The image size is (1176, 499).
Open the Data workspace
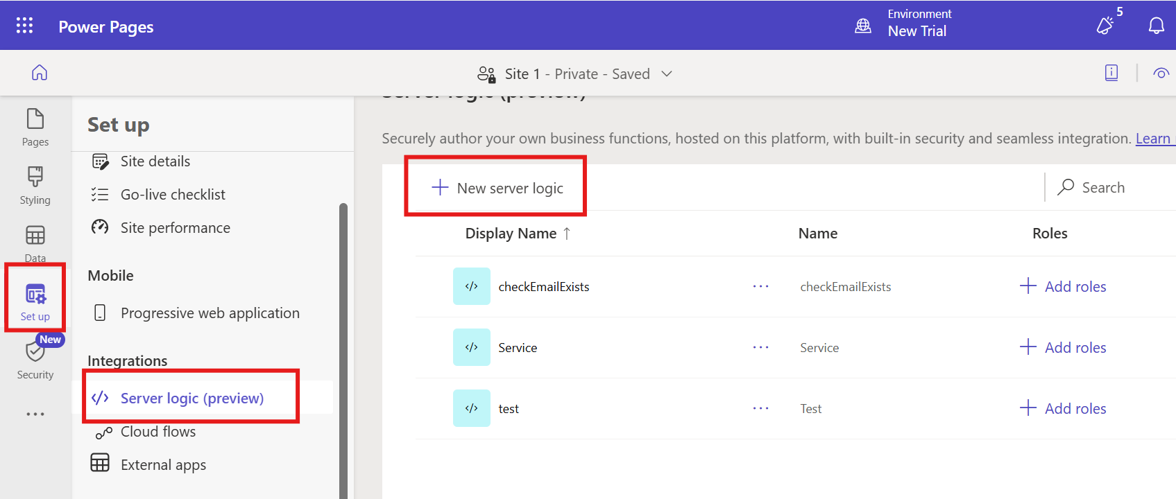(35, 243)
